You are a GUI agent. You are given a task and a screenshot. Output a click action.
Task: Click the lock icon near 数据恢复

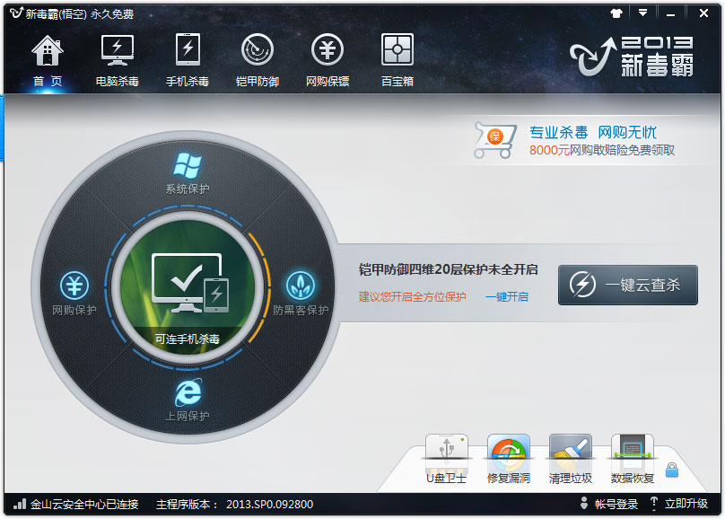pos(672,468)
